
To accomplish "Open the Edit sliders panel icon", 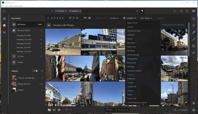I will [194, 18].
